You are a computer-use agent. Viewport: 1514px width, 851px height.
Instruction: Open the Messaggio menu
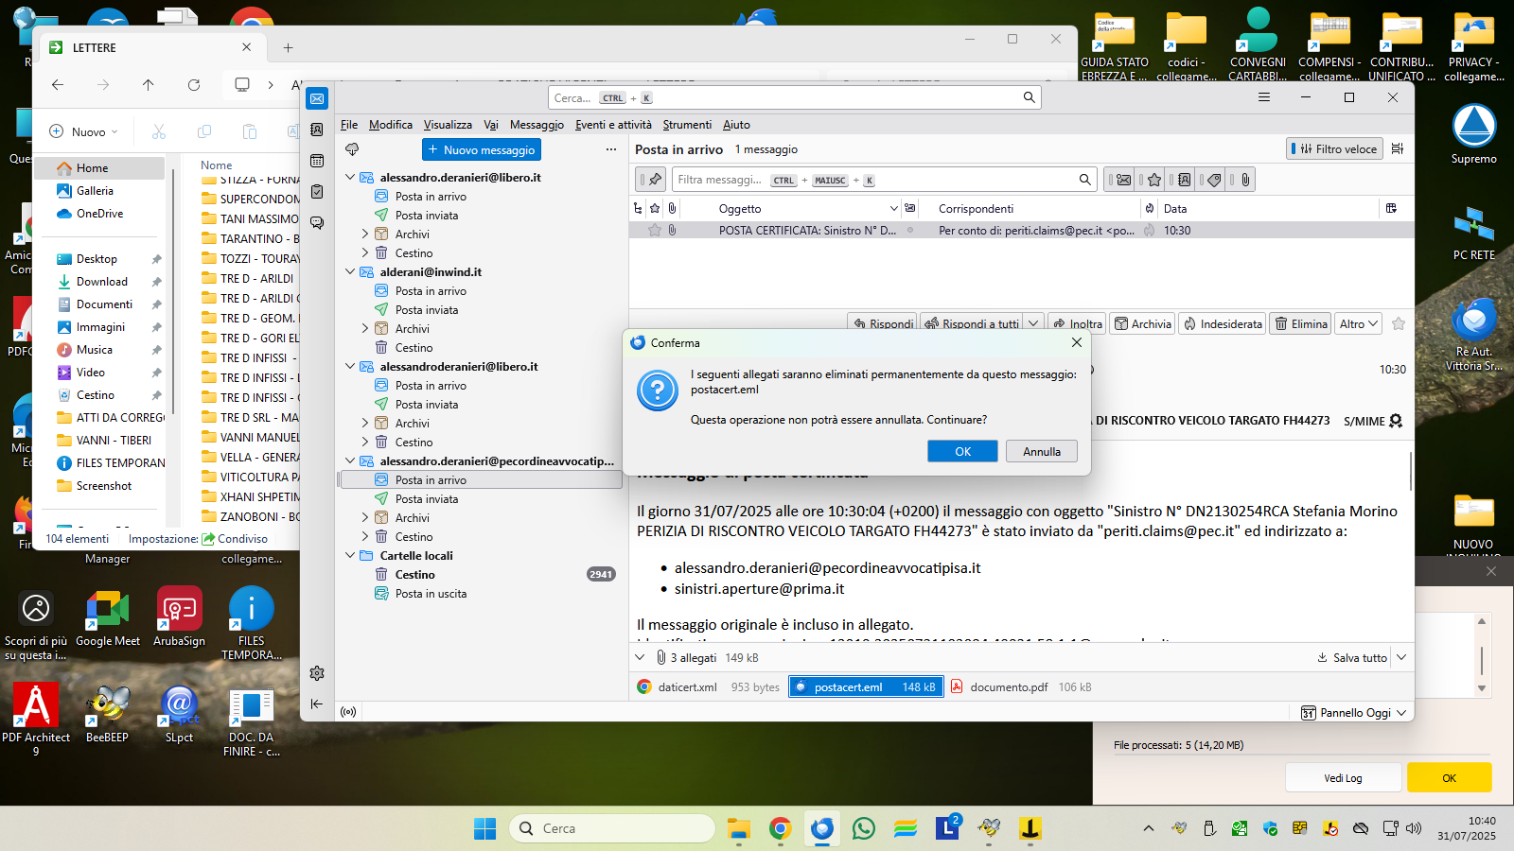click(x=536, y=125)
